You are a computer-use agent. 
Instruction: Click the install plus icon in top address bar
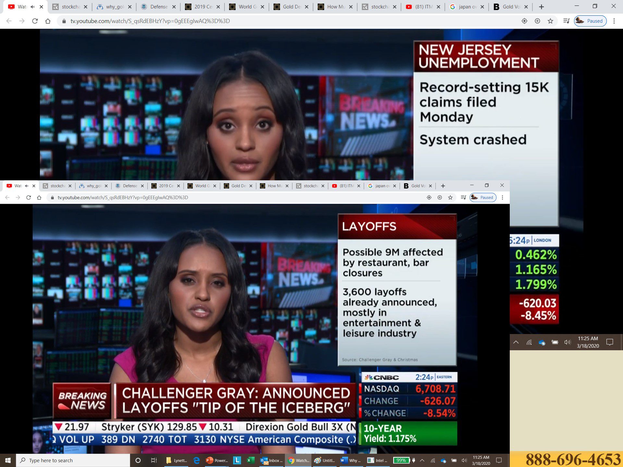click(537, 21)
